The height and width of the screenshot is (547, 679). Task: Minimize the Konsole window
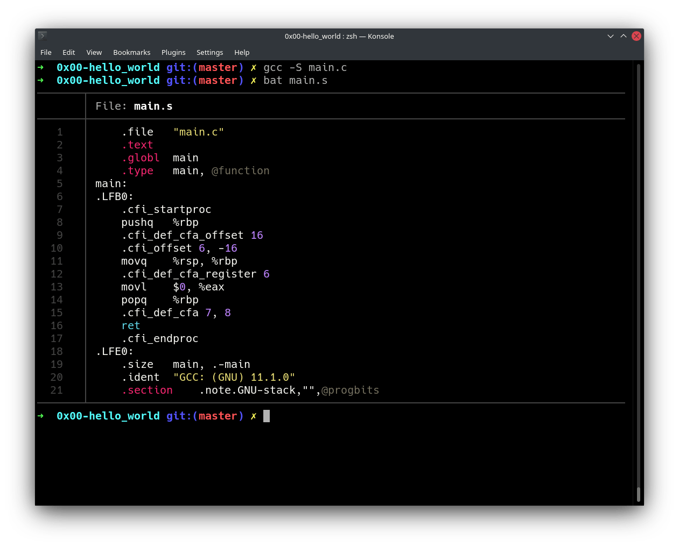[611, 36]
